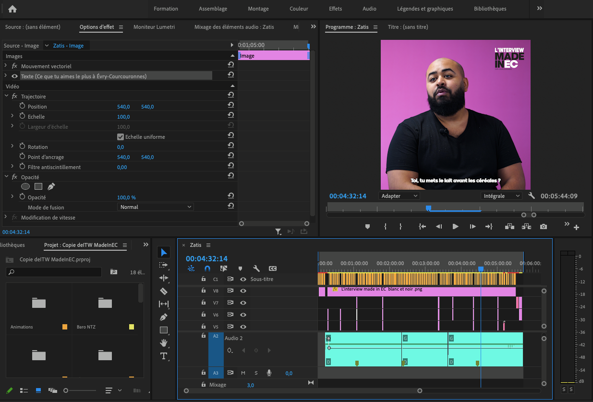Toggle the Snap magnet in the timeline
This screenshot has height=402, width=593.
click(x=207, y=268)
